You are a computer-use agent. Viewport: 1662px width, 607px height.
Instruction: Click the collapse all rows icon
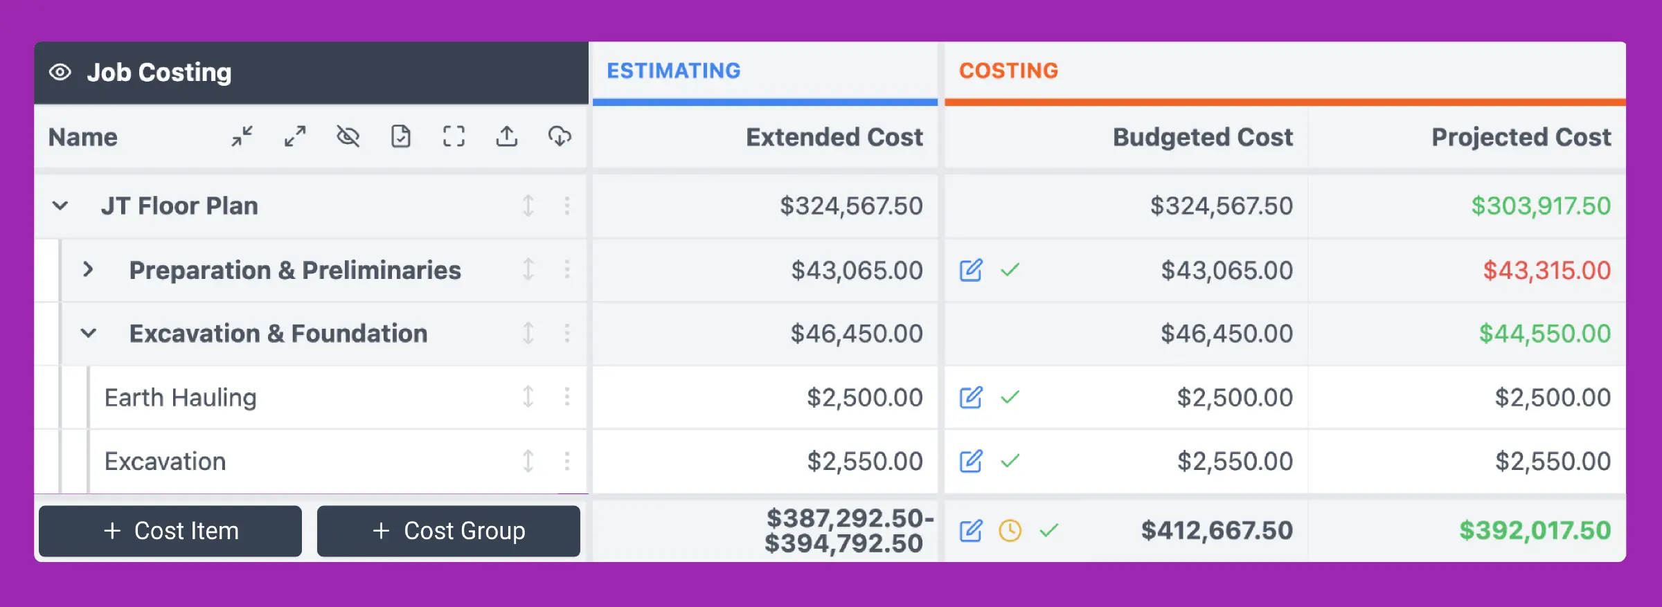242,136
